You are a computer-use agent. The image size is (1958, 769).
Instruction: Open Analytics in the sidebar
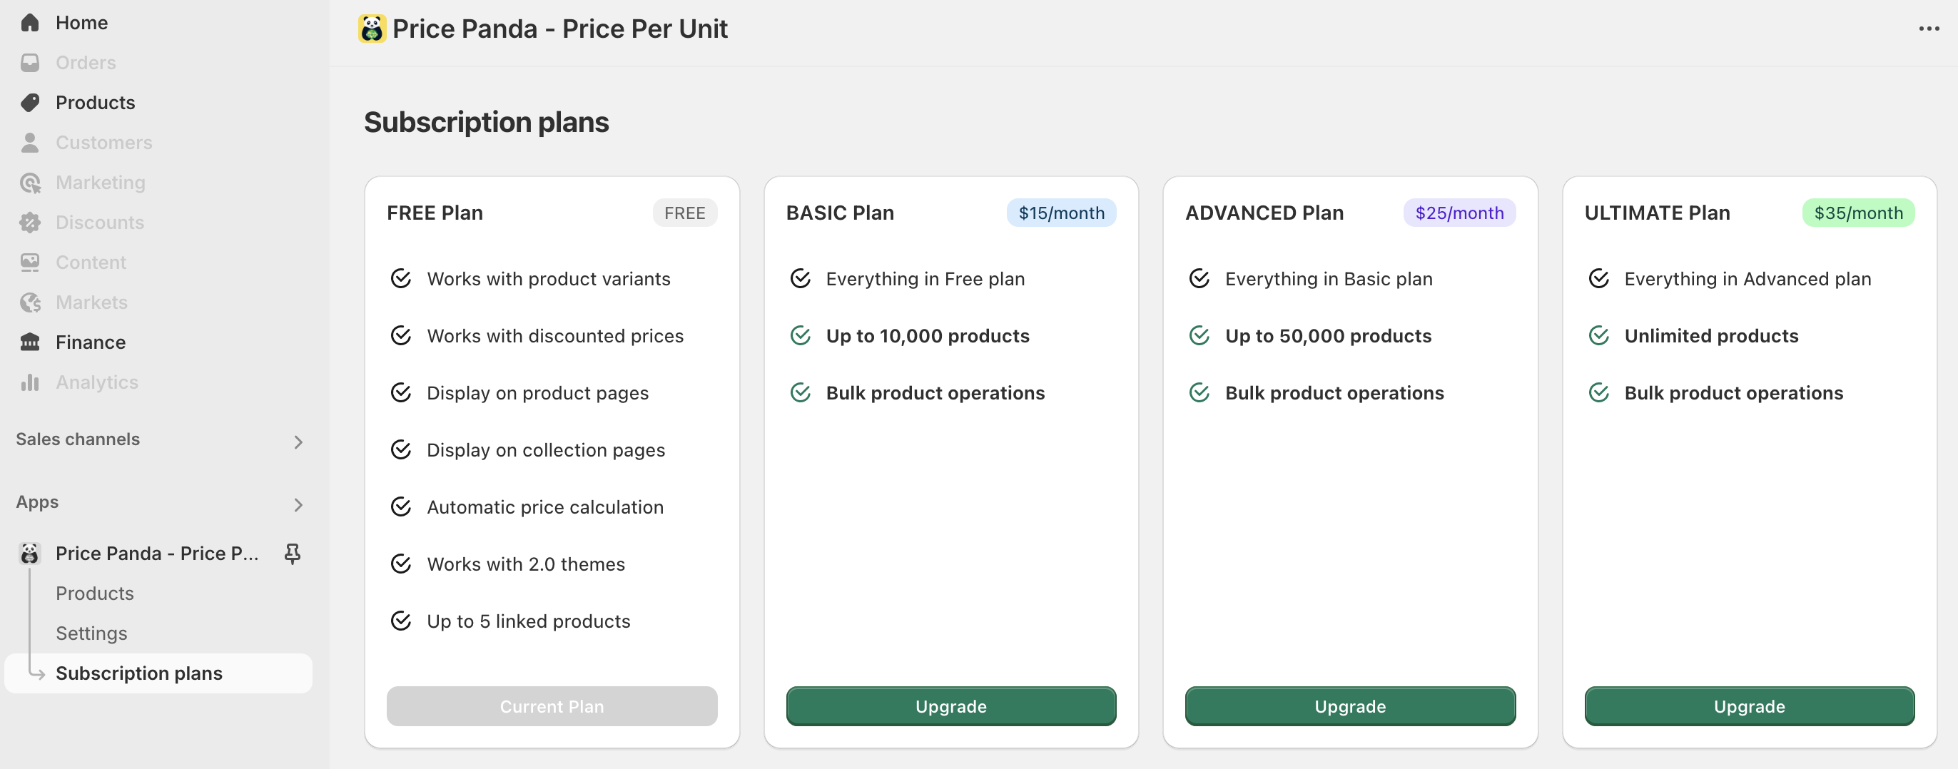tap(158, 382)
